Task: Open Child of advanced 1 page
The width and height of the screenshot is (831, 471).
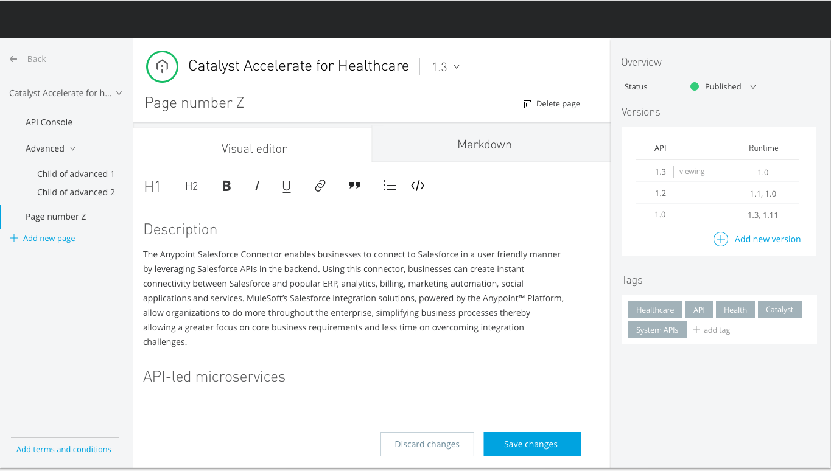Action: point(76,174)
